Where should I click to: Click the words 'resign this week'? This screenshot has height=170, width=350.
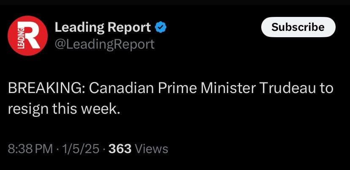click(64, 108)
